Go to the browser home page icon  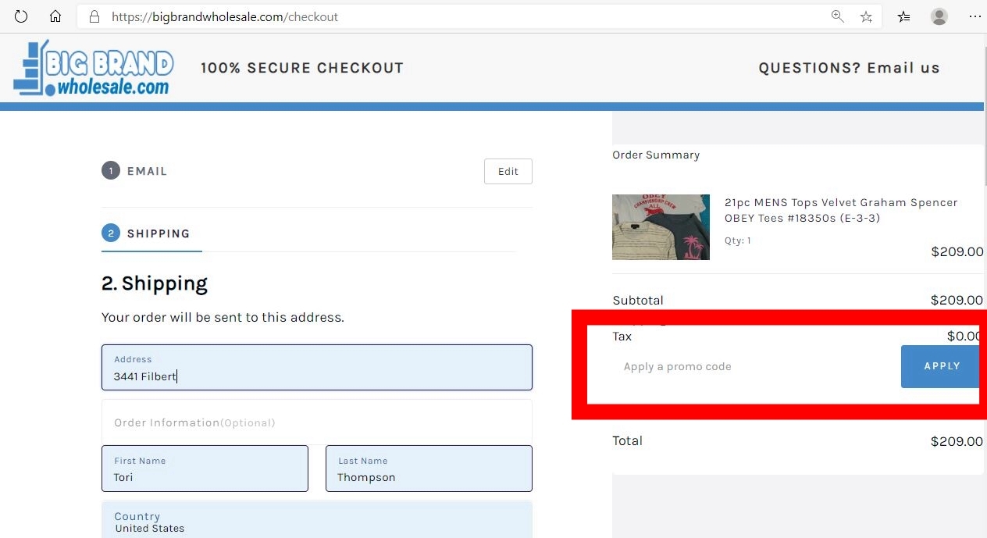55,16
